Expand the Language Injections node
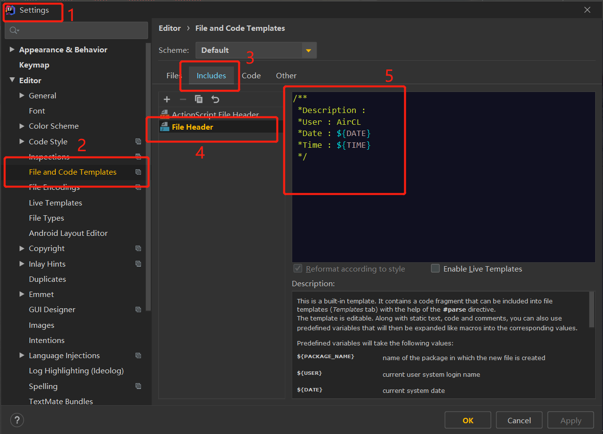The height and width of the screenshot is (434, 603). pyautogui.click(x=22, y=355)
